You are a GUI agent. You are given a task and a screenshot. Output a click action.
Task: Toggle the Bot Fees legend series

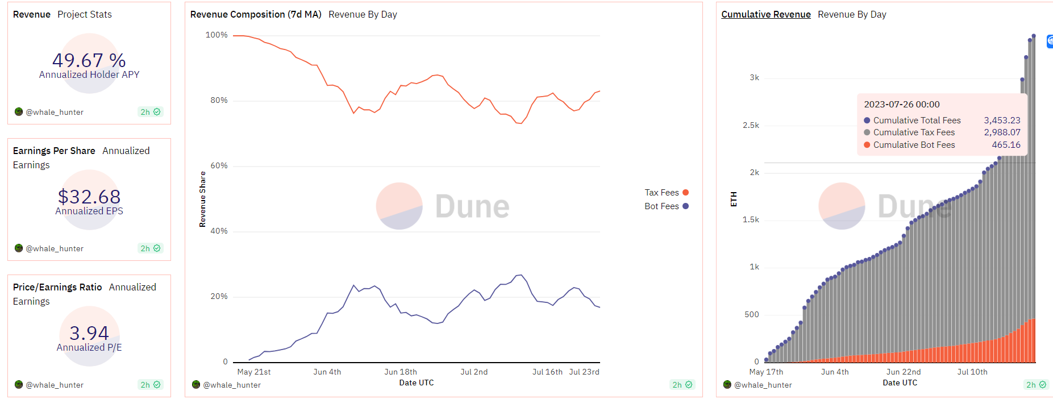pos(661,206)
